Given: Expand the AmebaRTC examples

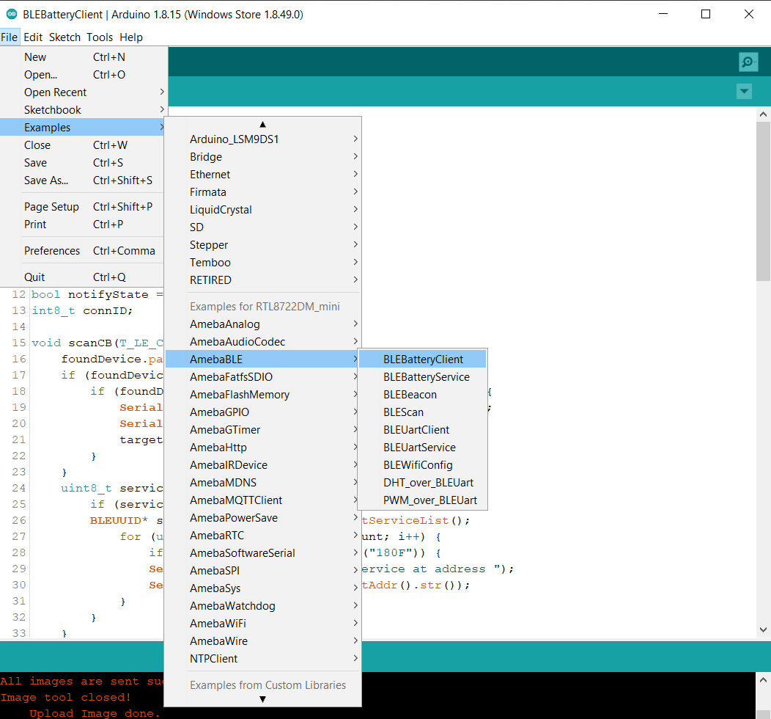Looking at the screenshot, I should tap(262, 536).
